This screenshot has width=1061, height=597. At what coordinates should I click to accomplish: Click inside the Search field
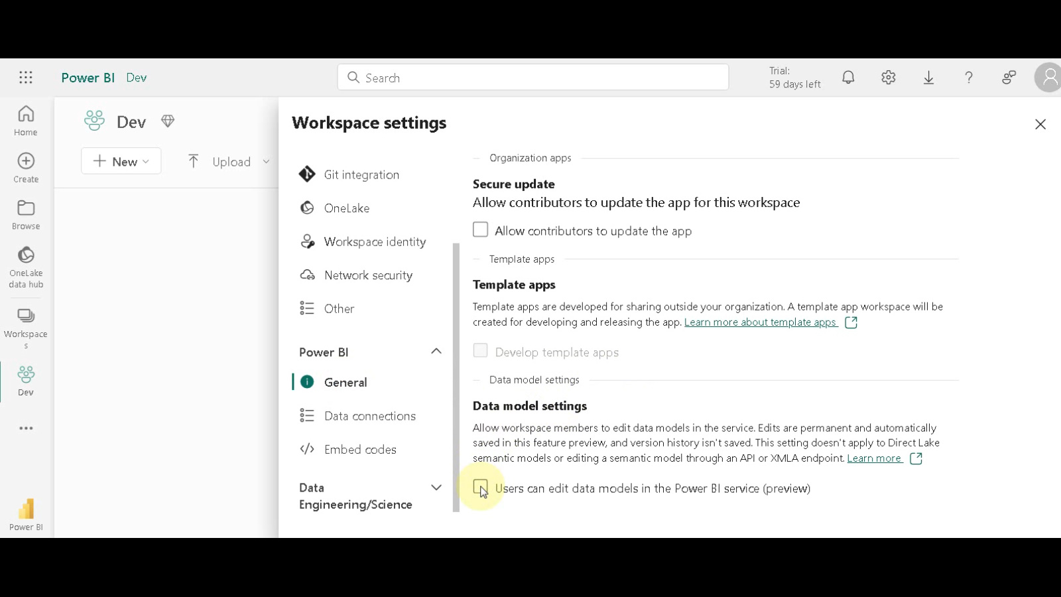click(532, 77)
